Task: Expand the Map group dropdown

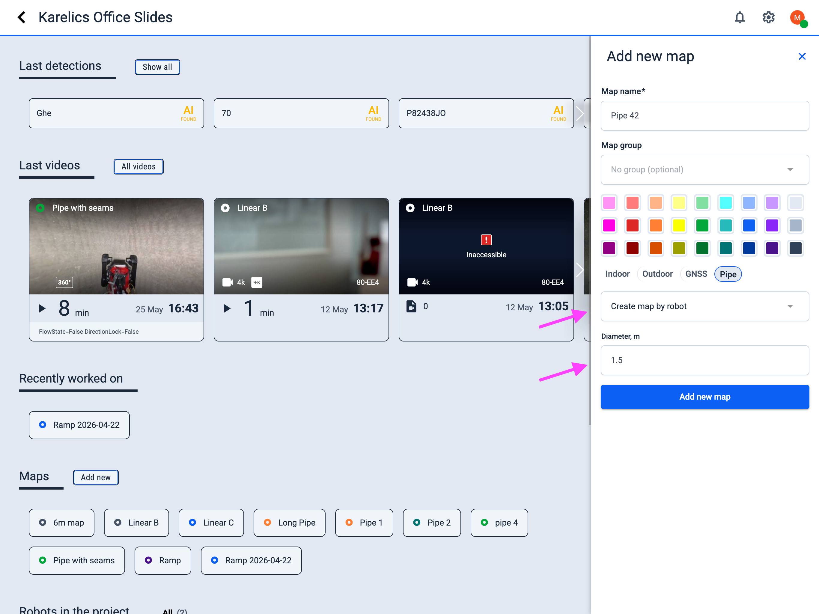Action: (704, 170)
